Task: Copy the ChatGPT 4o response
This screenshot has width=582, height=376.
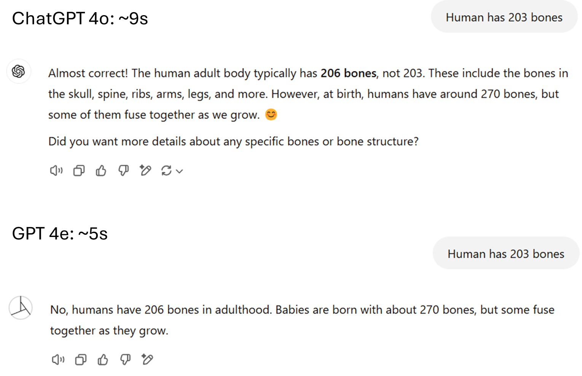Action: pos(79,171)
